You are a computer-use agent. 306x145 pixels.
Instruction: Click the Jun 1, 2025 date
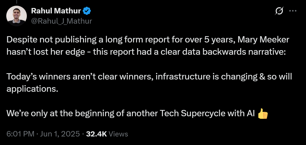click(60, 134)
